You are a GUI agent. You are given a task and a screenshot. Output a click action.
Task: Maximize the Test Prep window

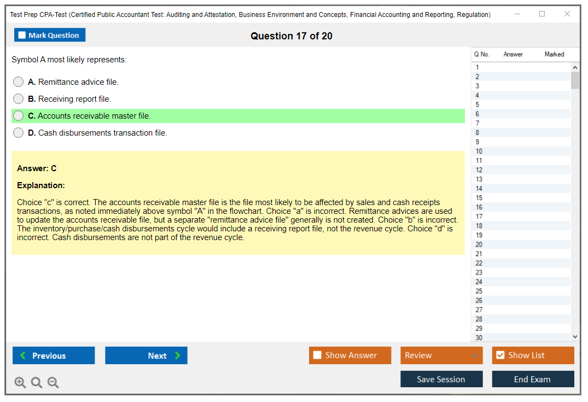point(542,14)
